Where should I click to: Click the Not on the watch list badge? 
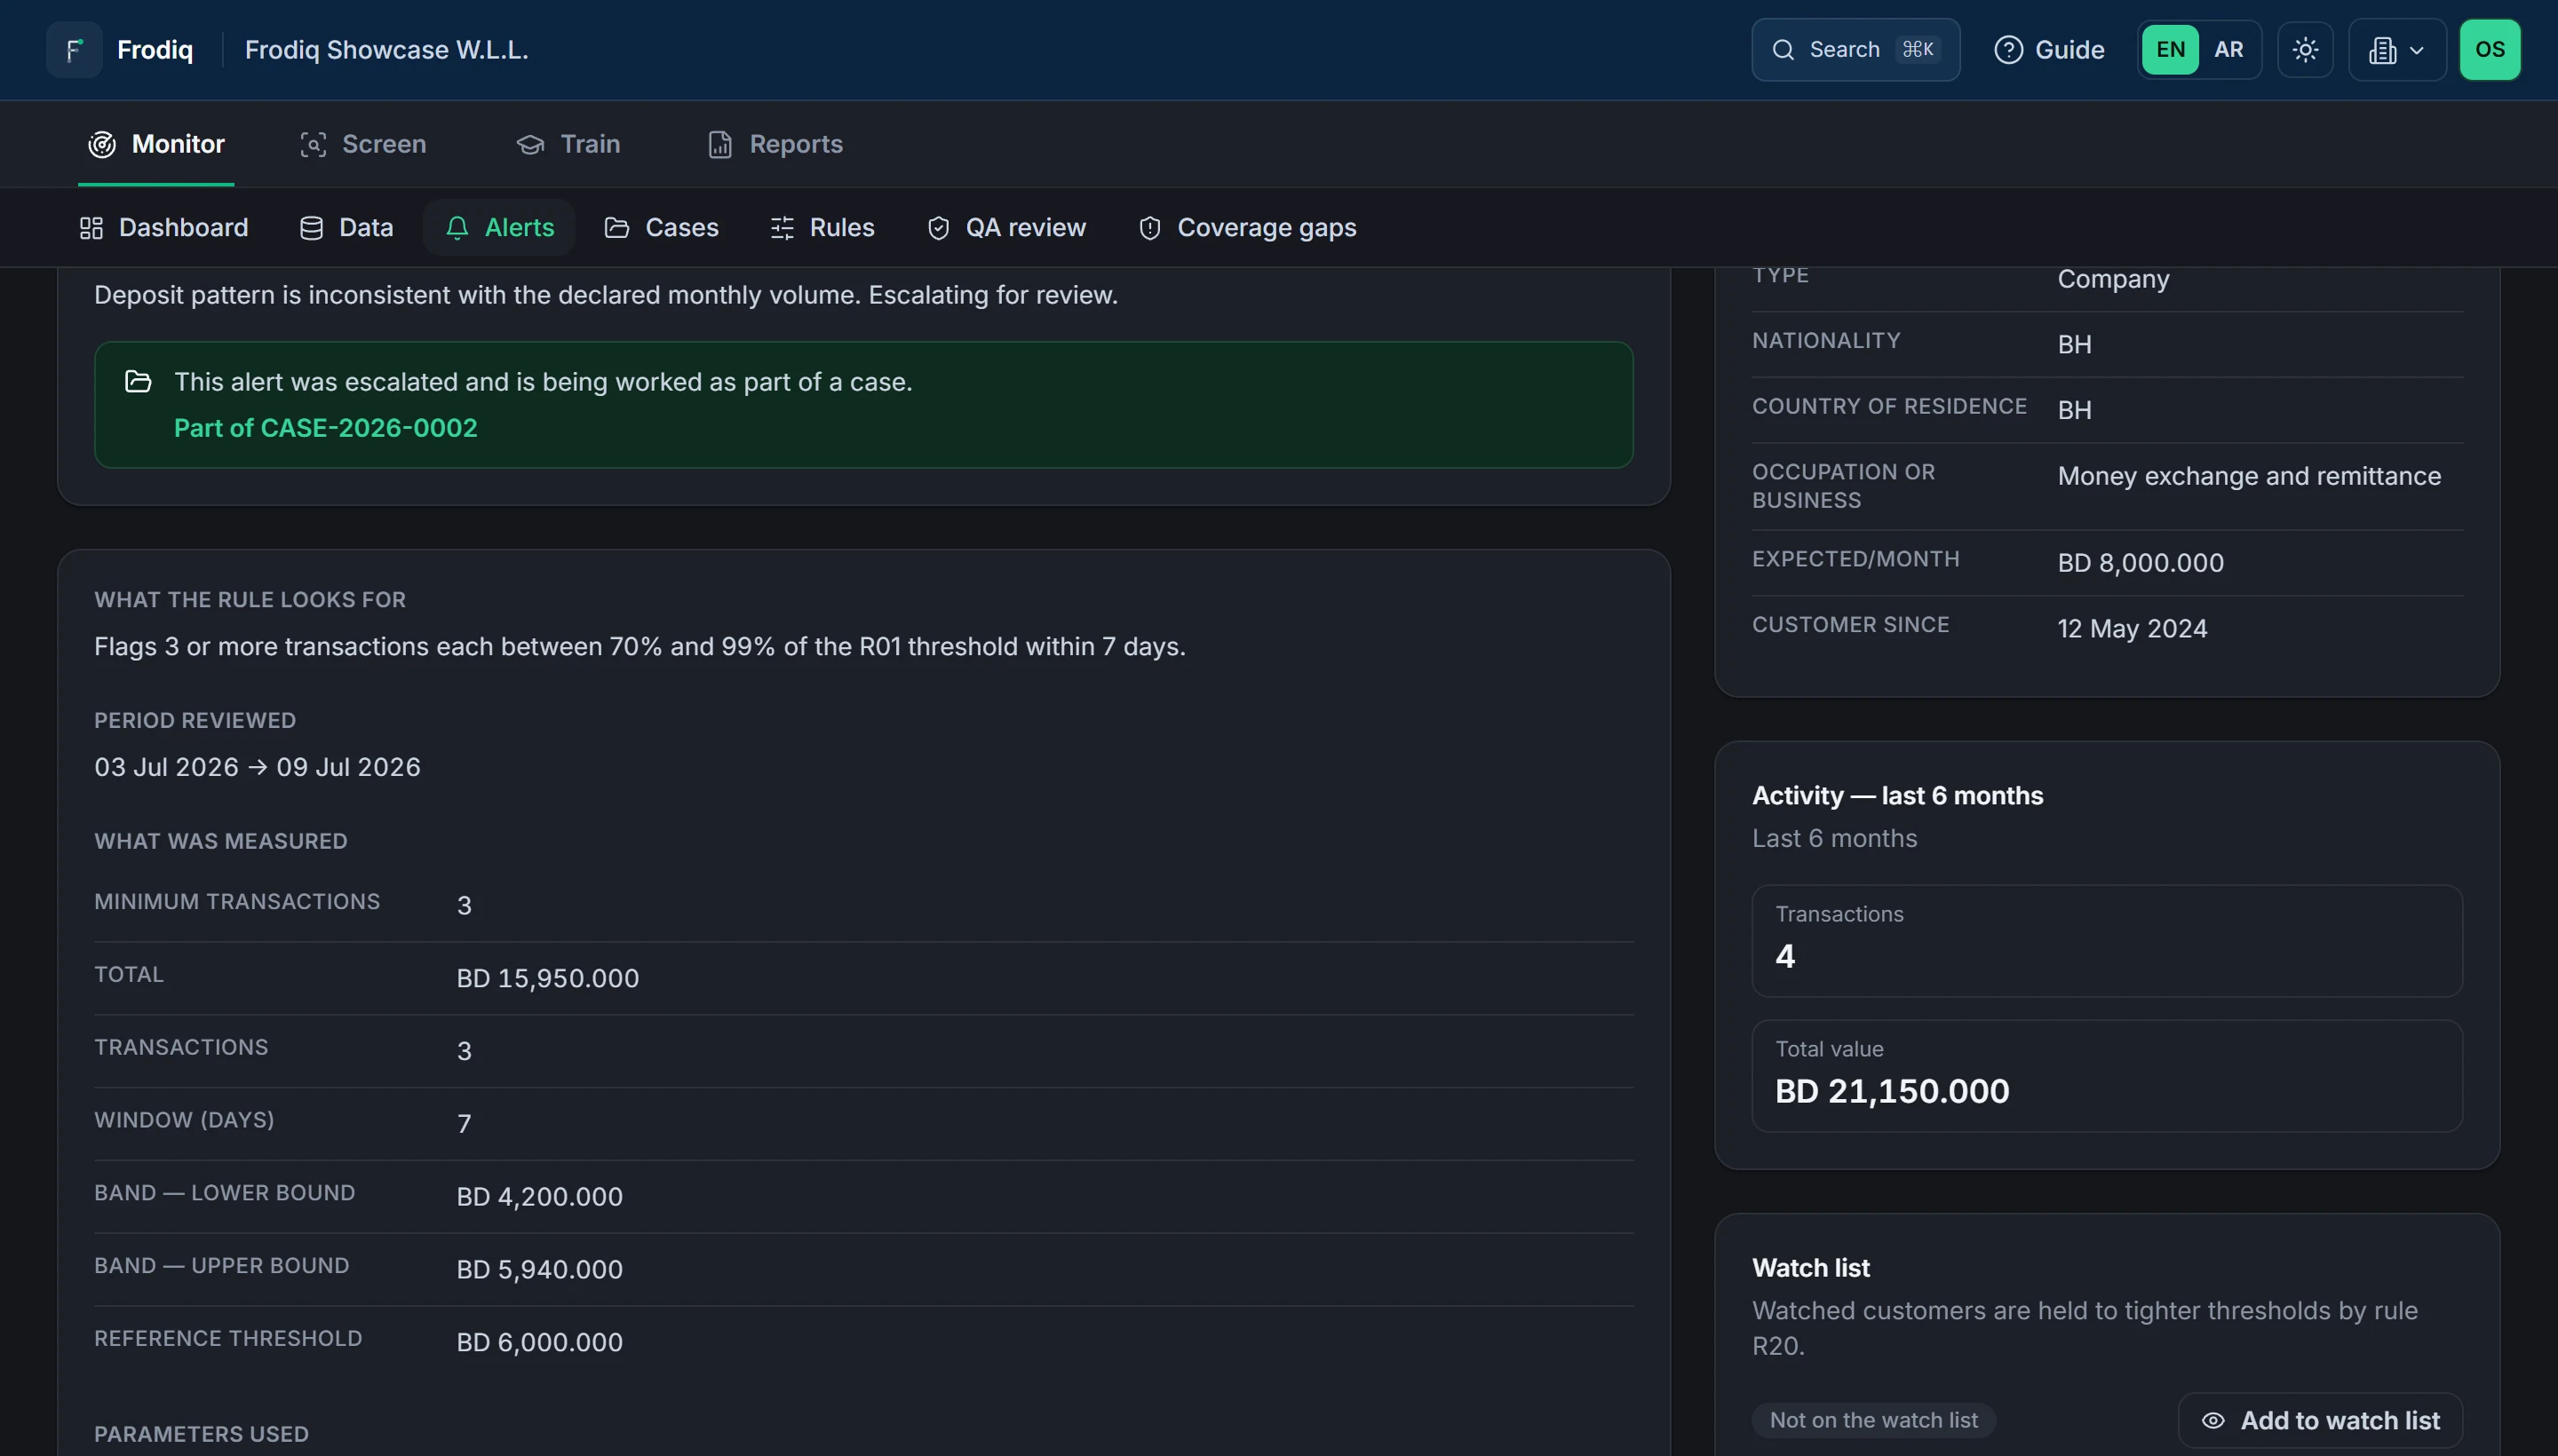coord(1872,1421)
